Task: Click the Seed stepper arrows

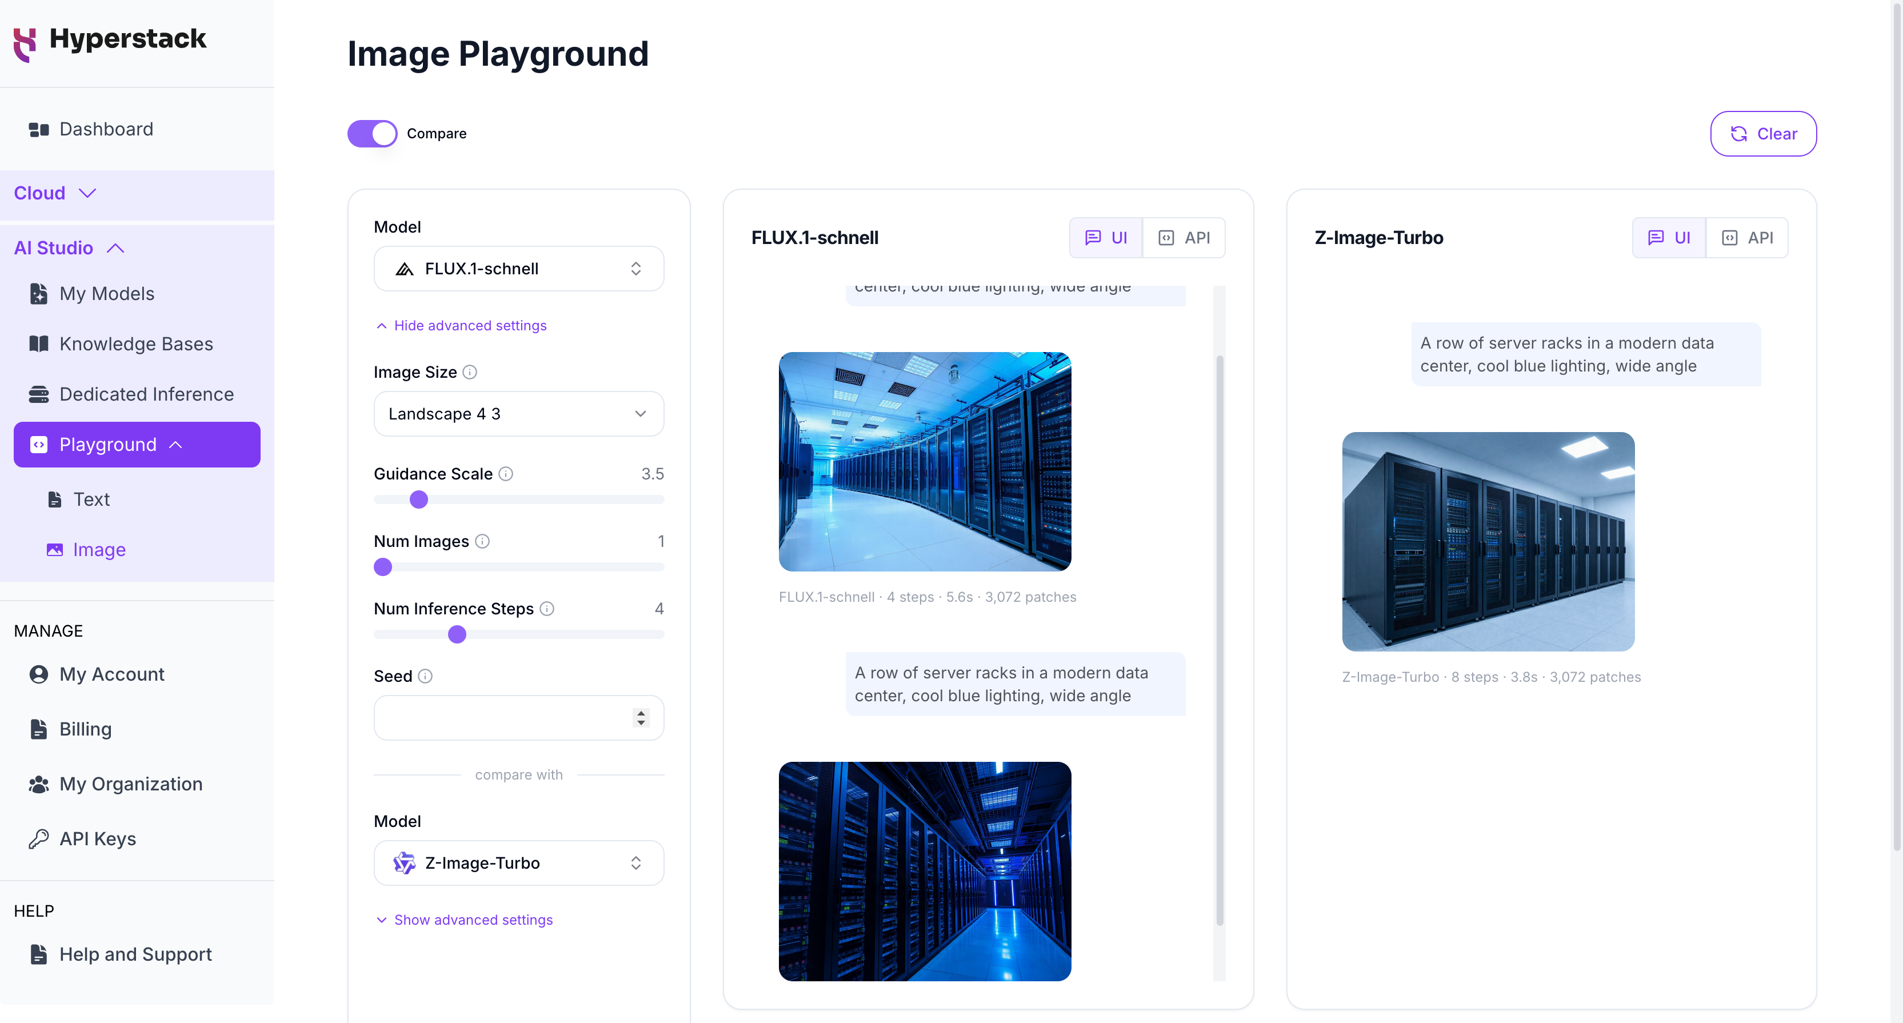Action: point(641,718)
